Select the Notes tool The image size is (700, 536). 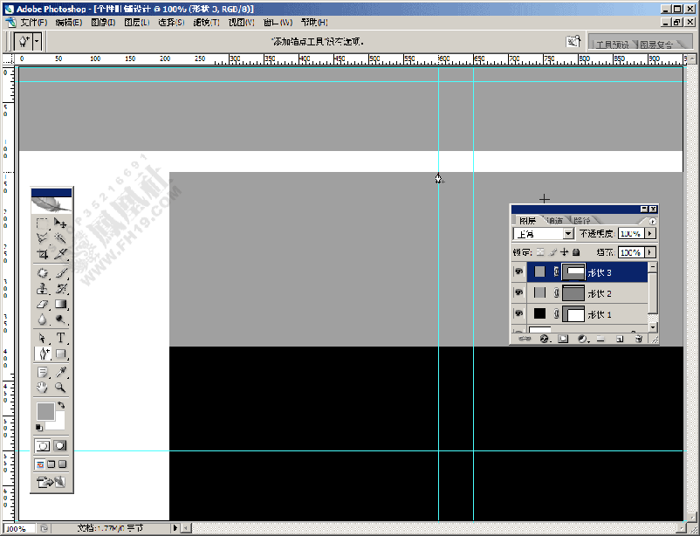pos(43,372)
